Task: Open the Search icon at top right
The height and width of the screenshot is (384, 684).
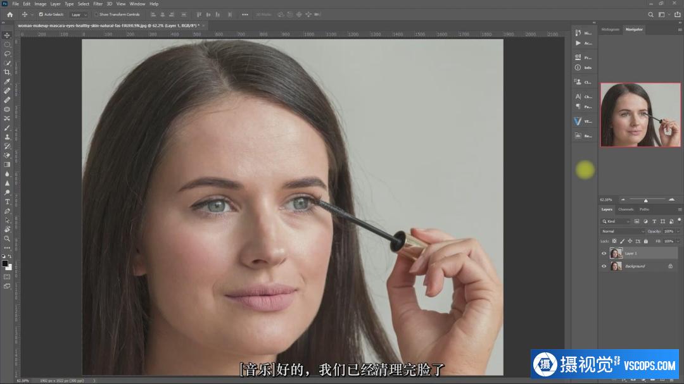Action: [650, 15]
